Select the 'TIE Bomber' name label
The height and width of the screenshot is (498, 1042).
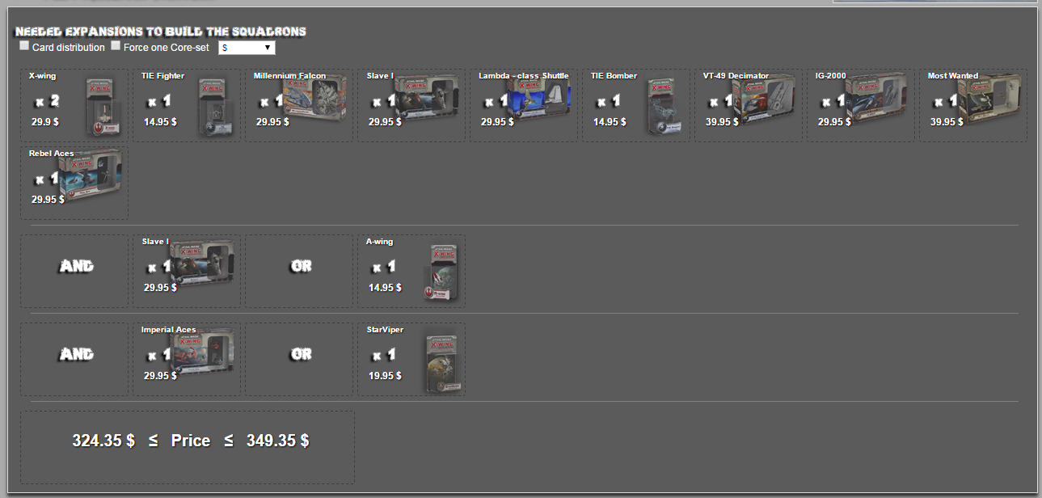(614, 76)
